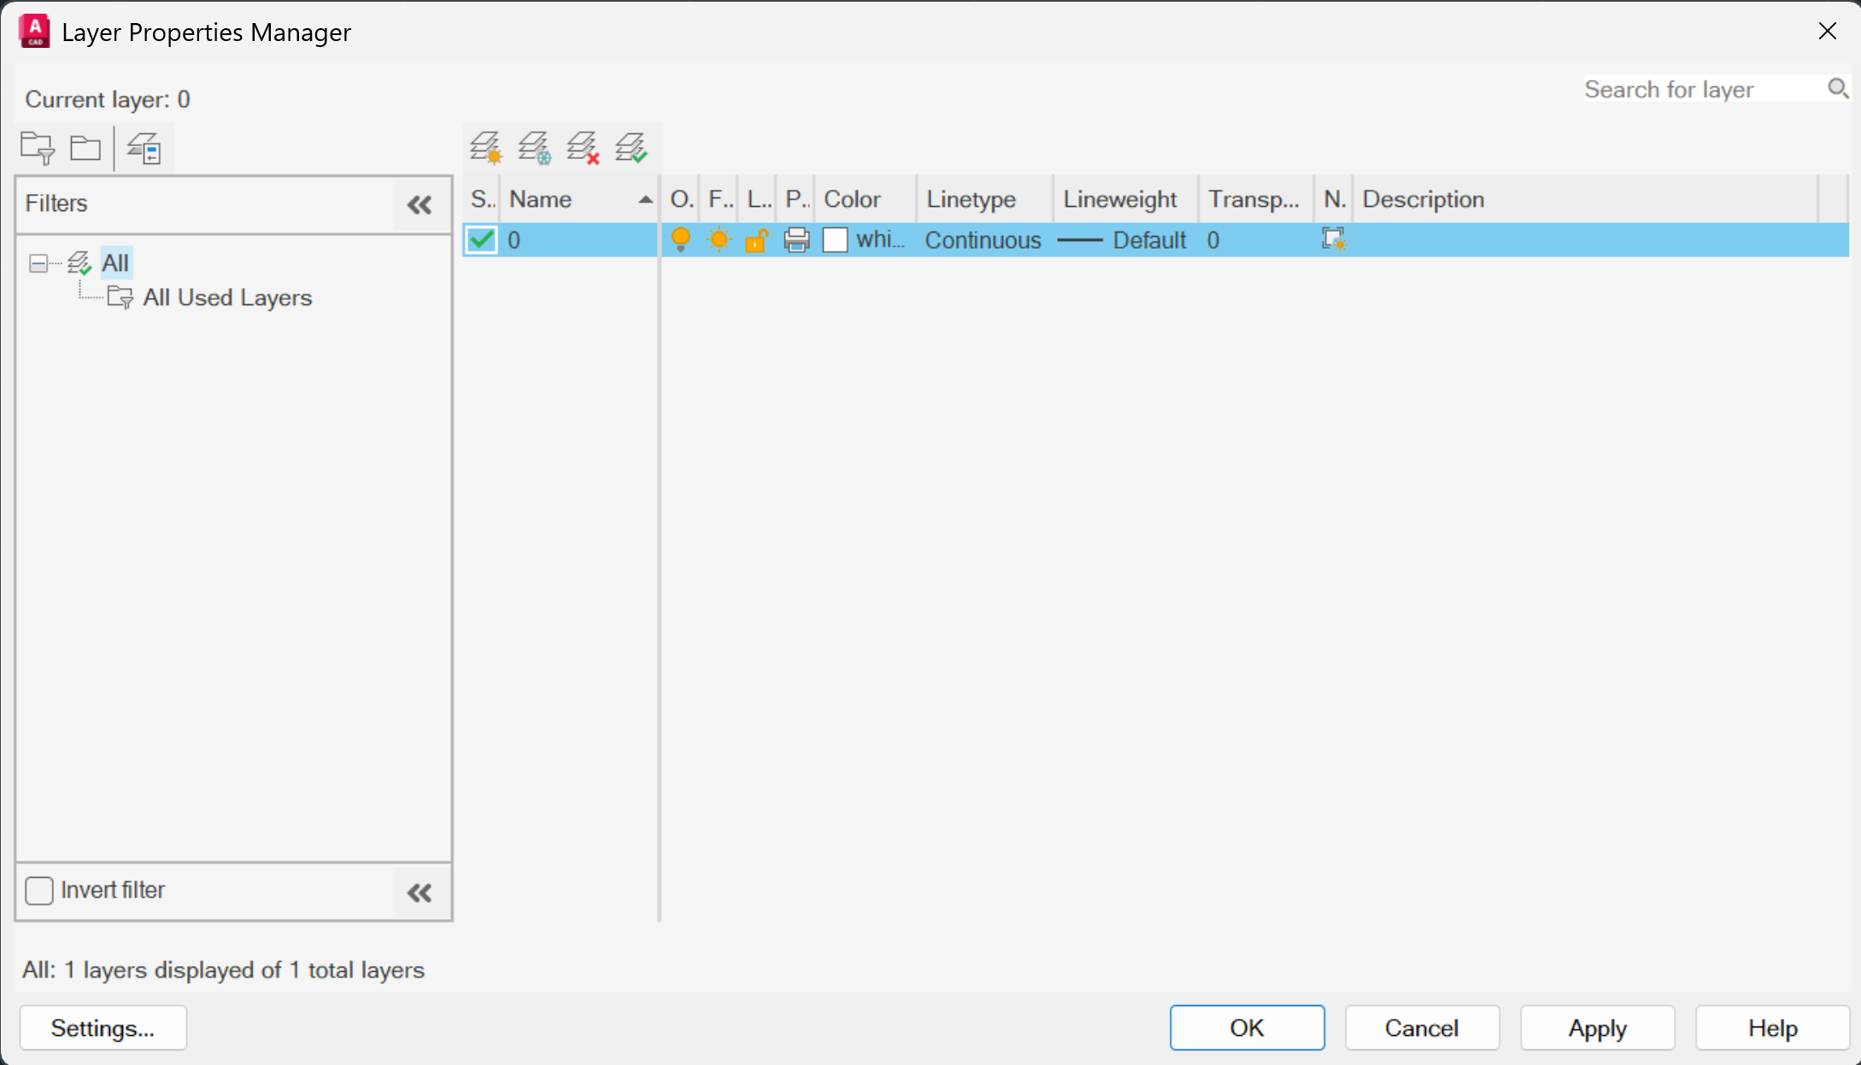The image size is (1861, 1065).
Task: Collapse the Filters panel with top chevrons
Action: (420, 204)
